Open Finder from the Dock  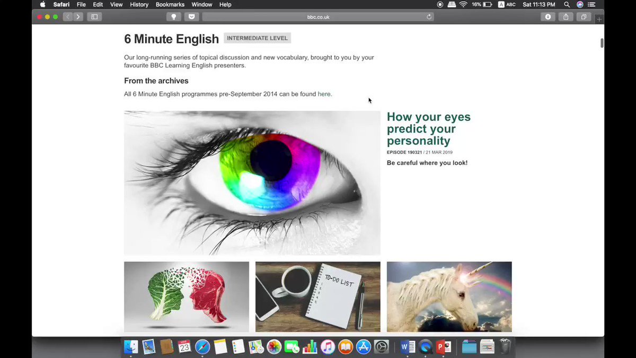pyautogui.click(x=131, y=347)
